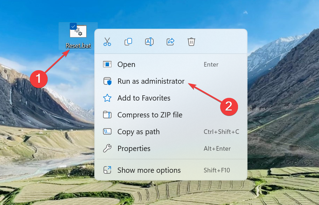Select Copy as path
319x205 pixels.
point(171,132)
